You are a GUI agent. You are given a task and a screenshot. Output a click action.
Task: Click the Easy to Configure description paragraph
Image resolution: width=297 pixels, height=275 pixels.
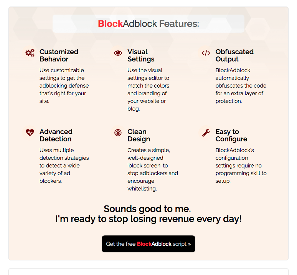tap(241, 166)
